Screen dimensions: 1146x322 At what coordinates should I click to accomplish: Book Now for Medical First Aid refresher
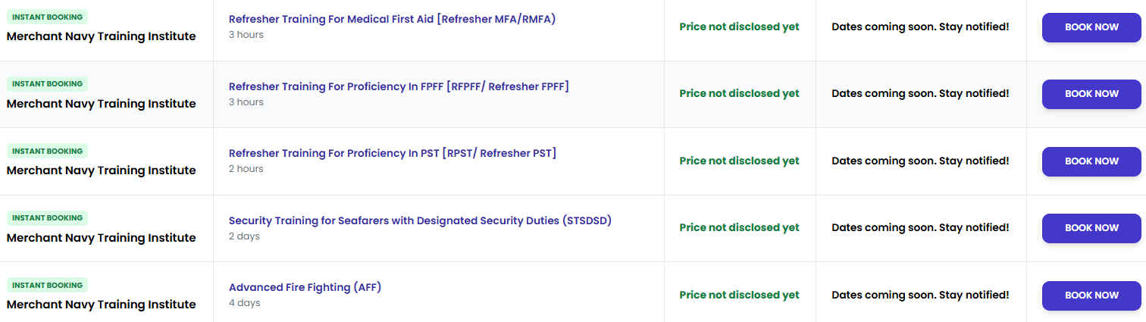point(1091,27)
